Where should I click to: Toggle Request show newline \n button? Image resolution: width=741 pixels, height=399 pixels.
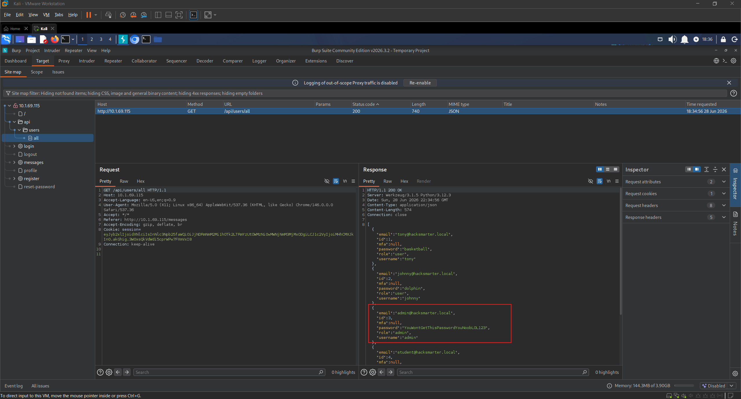[x=345, y=181]
